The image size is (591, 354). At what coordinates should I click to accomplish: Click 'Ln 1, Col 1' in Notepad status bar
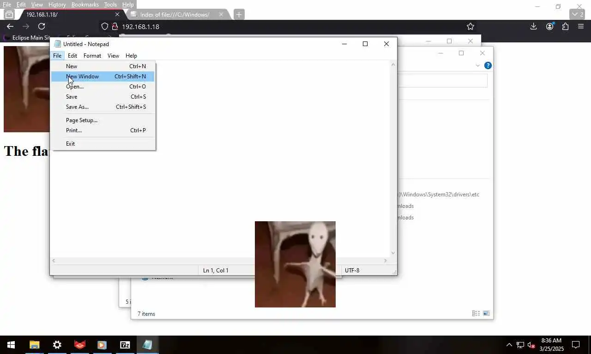tap(216, 271)
